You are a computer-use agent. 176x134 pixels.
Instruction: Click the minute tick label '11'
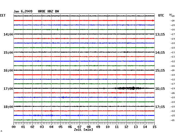click(x=117, y=127)
